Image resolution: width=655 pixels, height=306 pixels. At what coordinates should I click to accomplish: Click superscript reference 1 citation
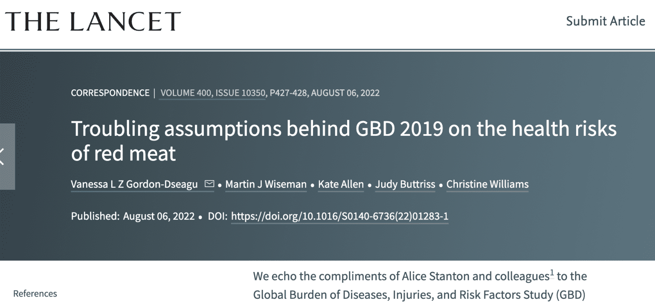[551, 274]
